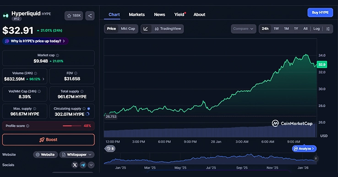Toggle Log scale on chart
This screenshot has width=338, height=177.
coord(316,29)
